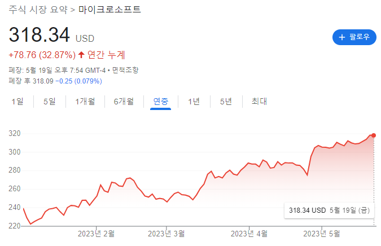Open the 주식 시장 요약 breadcrumb link

click(38, 10)
